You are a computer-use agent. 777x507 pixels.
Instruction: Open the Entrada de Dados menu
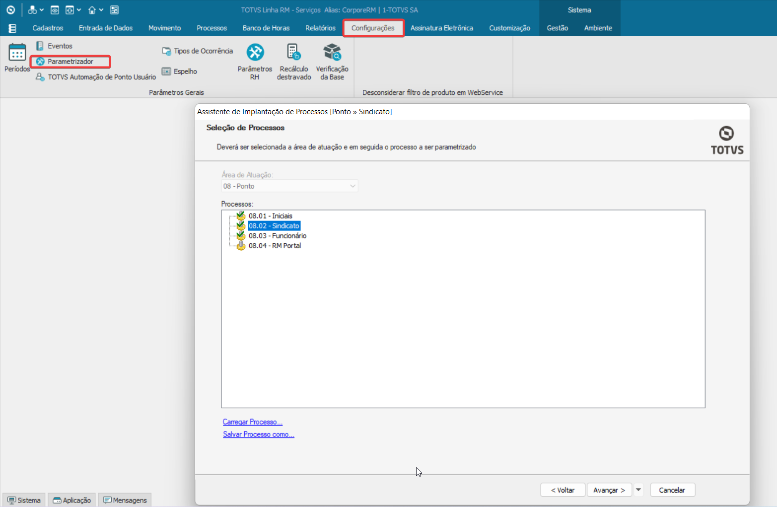click(x=106, y=28)
